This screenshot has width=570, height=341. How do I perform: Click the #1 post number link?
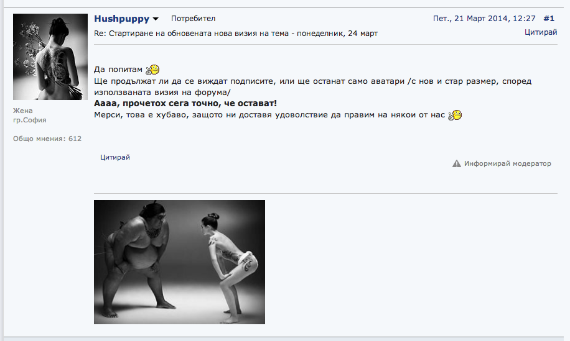[549, 19]
